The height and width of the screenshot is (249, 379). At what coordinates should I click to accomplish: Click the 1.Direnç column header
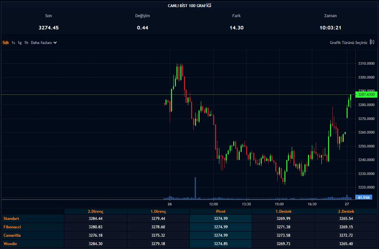click(158, 211)
